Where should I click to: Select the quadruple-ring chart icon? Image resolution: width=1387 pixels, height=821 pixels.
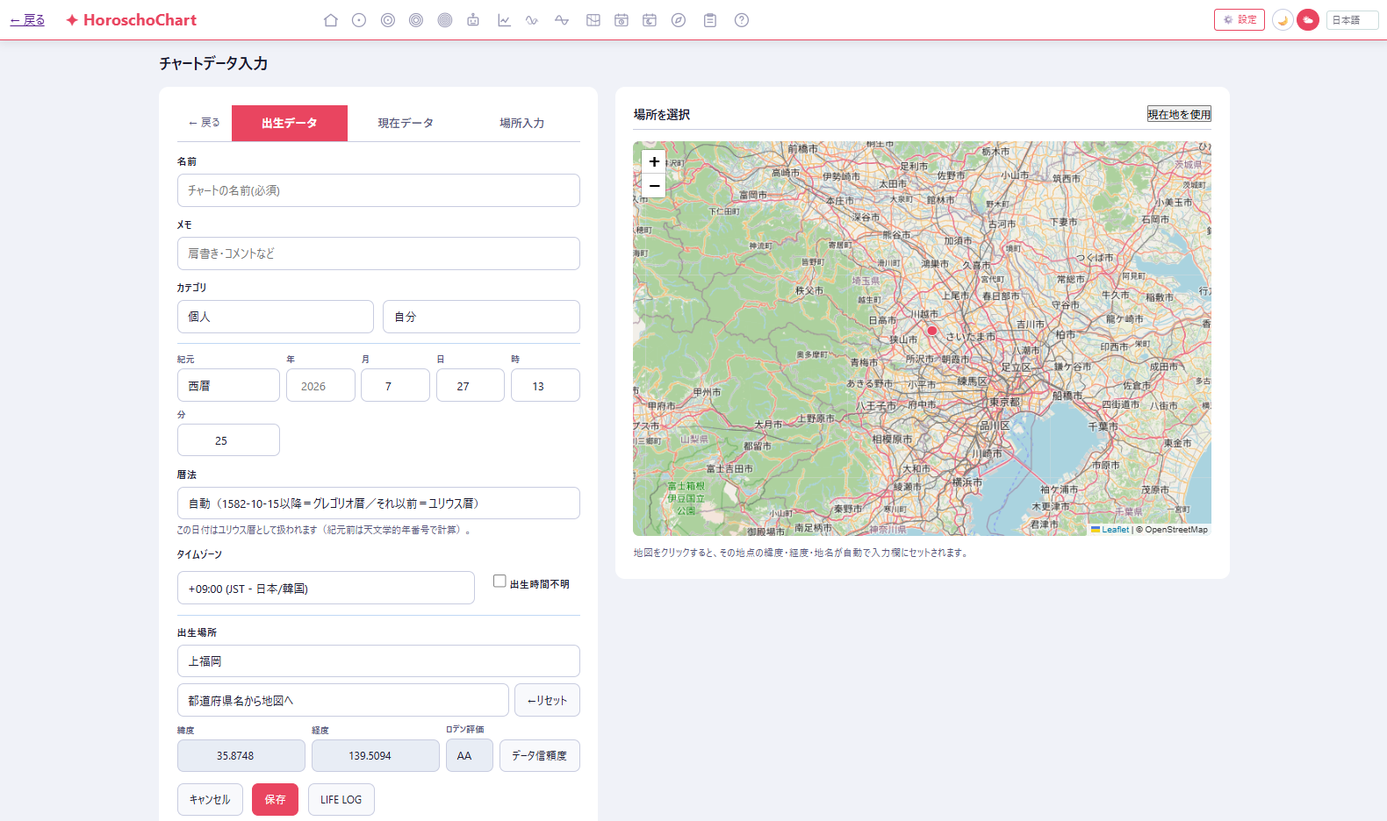pos(445,20)
